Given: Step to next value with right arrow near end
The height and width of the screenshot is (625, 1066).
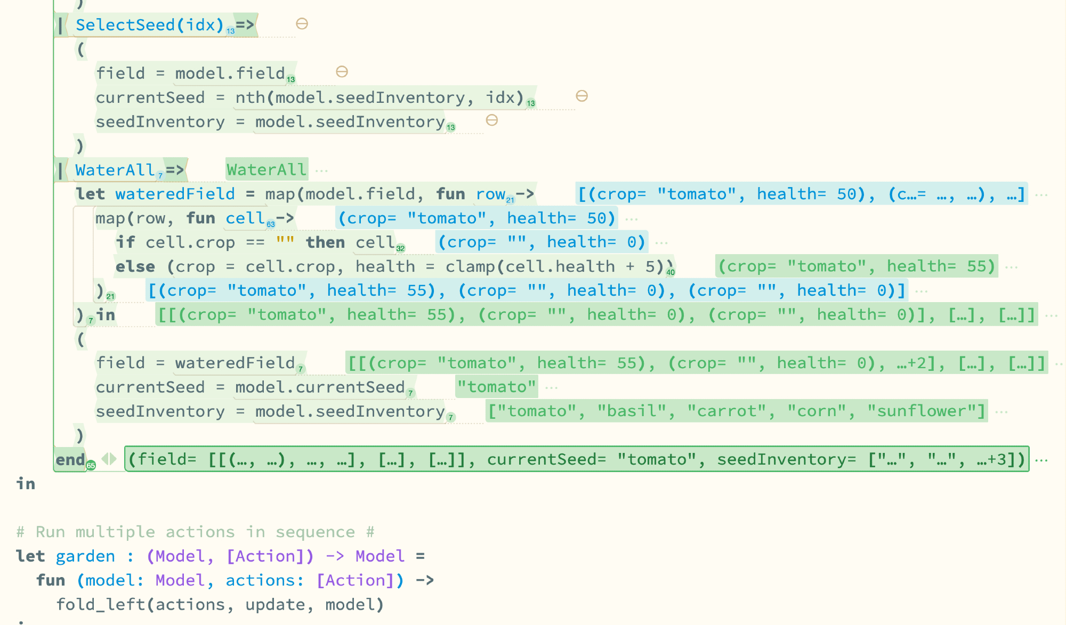Looking at the screenshot, I should [114, 459].
